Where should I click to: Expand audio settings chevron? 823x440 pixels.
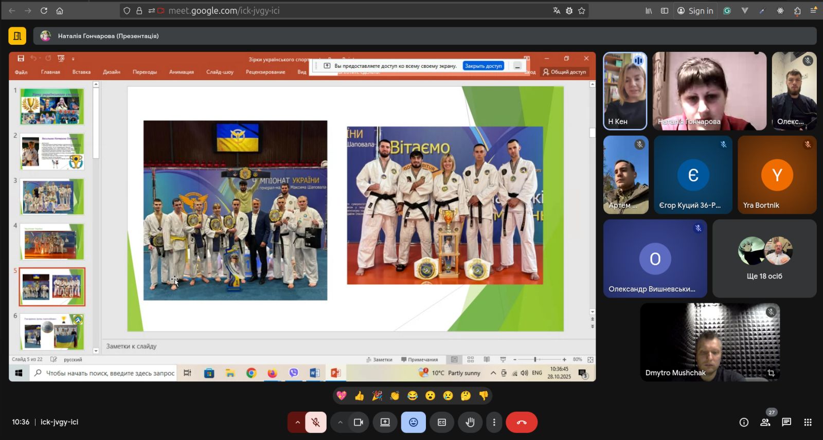click(x=297, y=422)
